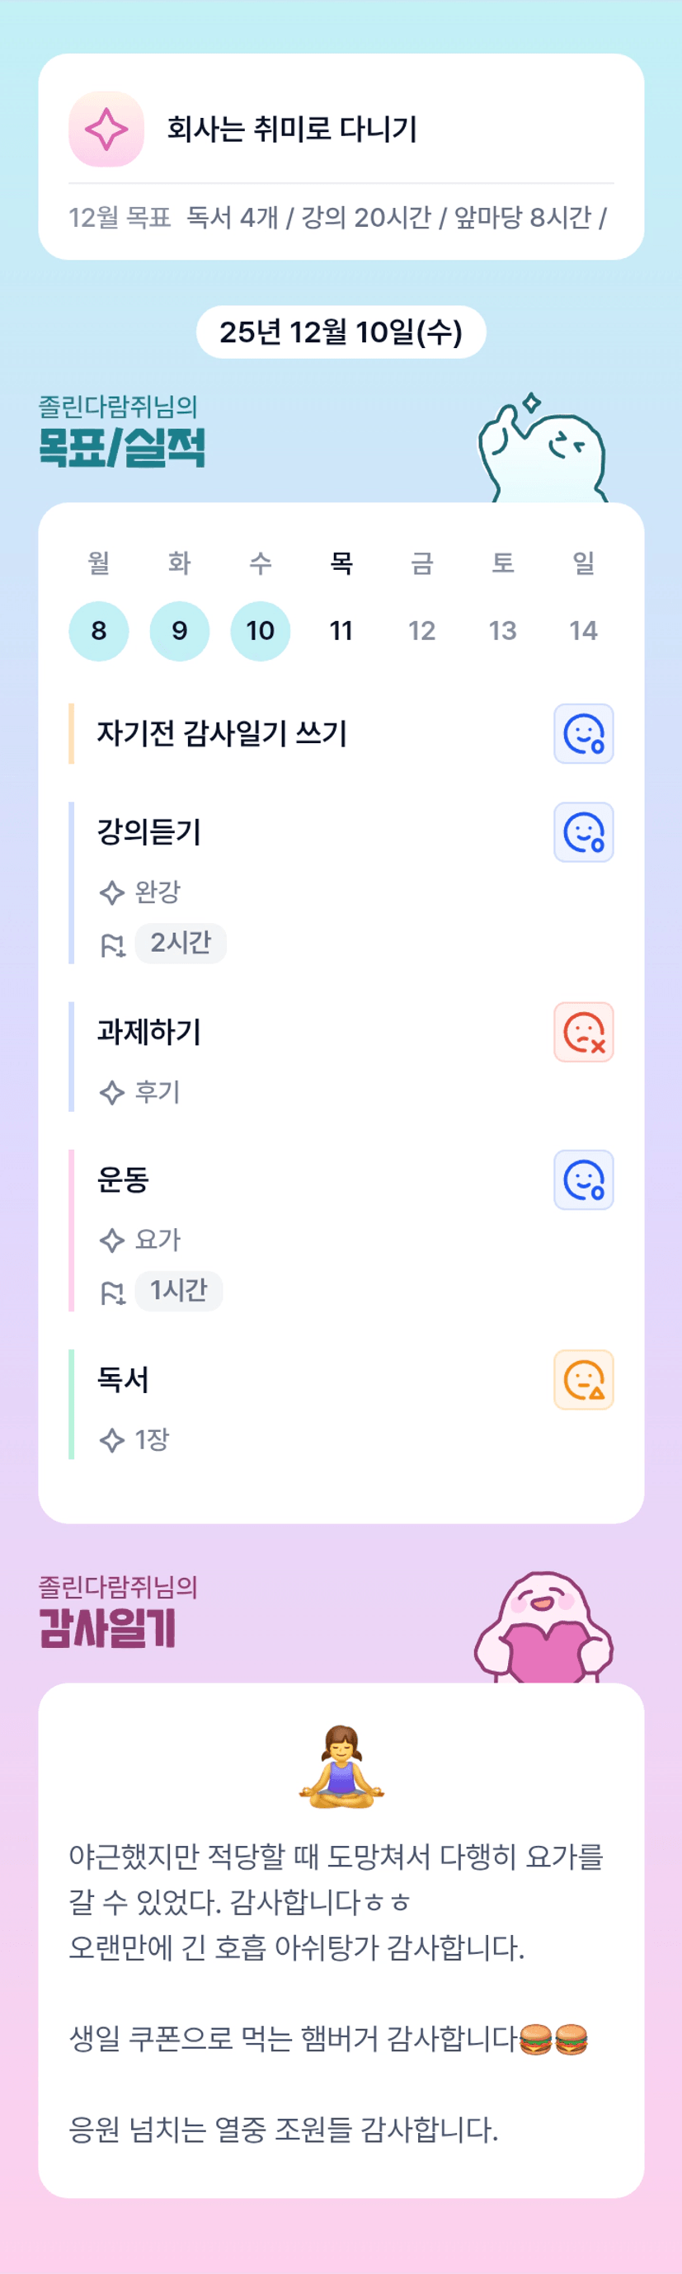The width and height of the screenshot is (682, 2274).
Task: Toggle the smiley status for 자기전 감사일기 쓰기
Action: click(583, 733)
